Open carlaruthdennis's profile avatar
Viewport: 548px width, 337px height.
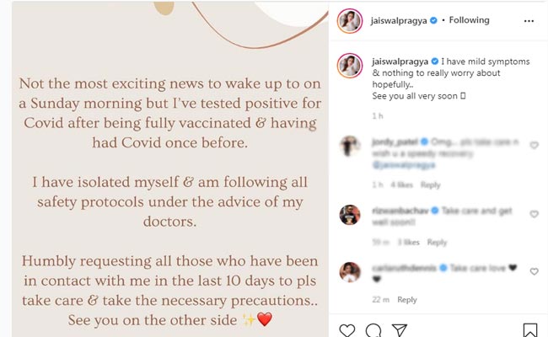click(350, 271)
